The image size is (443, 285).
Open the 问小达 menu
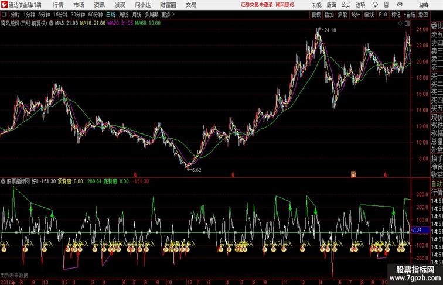pyautogui.click(x=142, y=5)
